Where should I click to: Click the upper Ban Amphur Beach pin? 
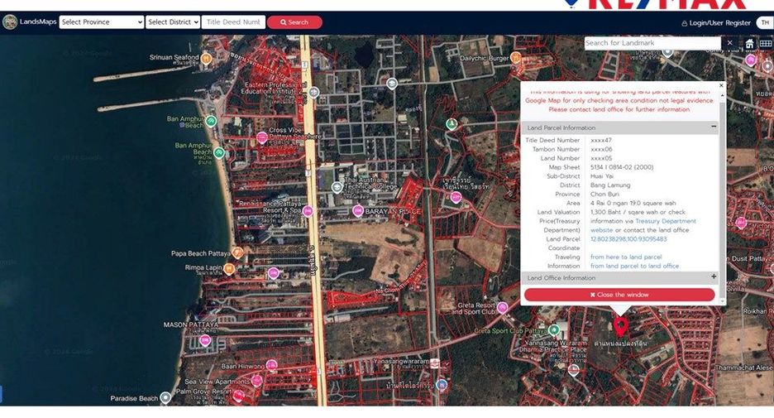pyautogui.click(x=211, y=121)
